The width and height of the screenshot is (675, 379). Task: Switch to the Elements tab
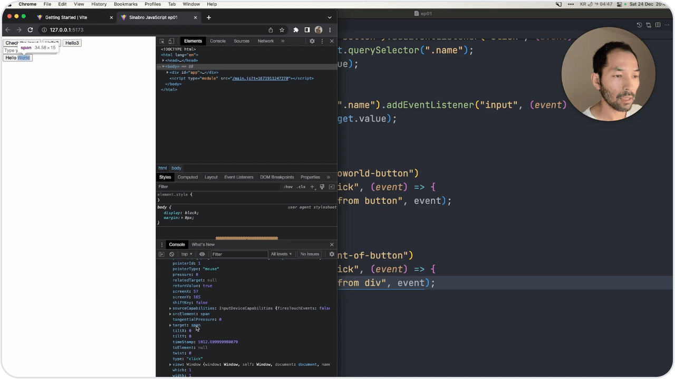tap(193, 41)
